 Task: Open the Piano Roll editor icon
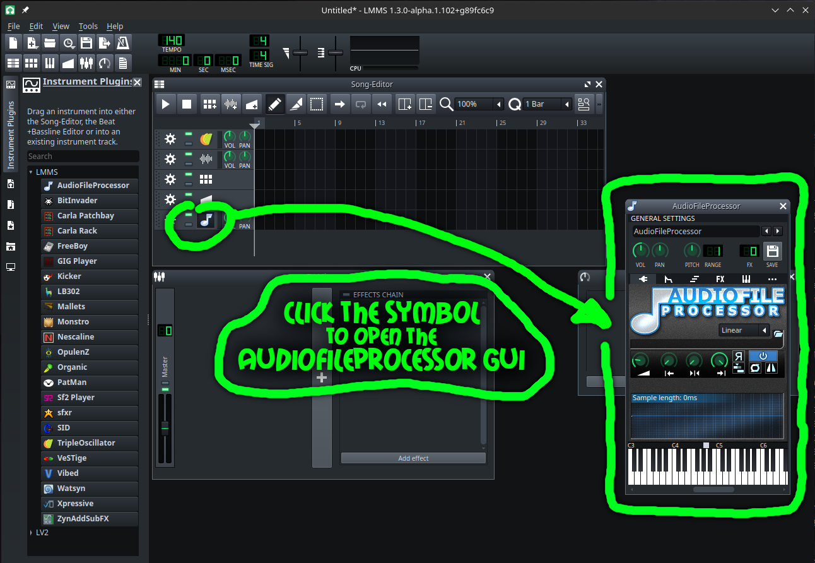pyautogui.click(x=49, y=62)
